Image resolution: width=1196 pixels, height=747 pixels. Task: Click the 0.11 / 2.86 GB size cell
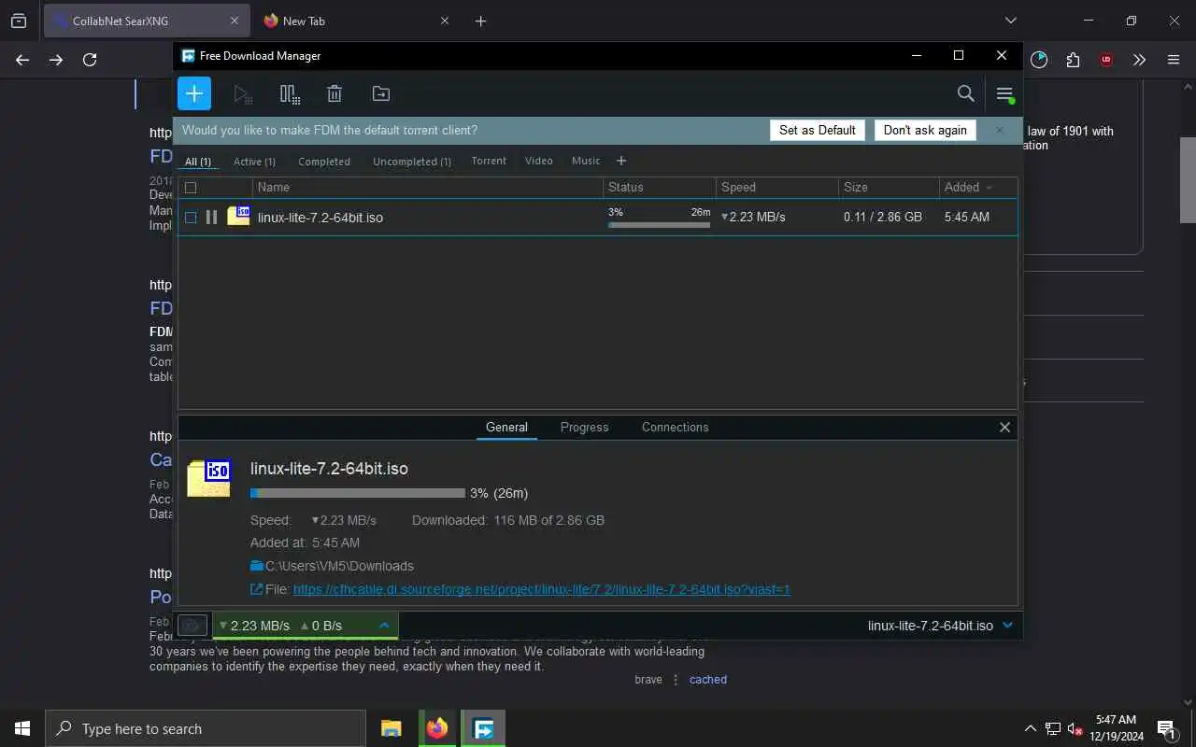883,217
